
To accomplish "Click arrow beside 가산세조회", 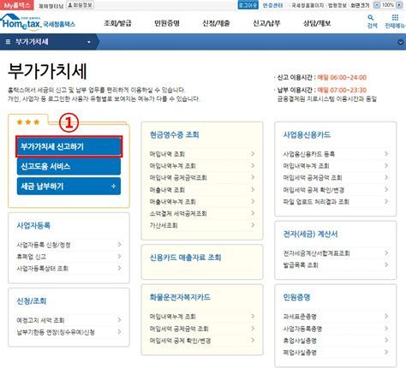I will tap(253, 225).
